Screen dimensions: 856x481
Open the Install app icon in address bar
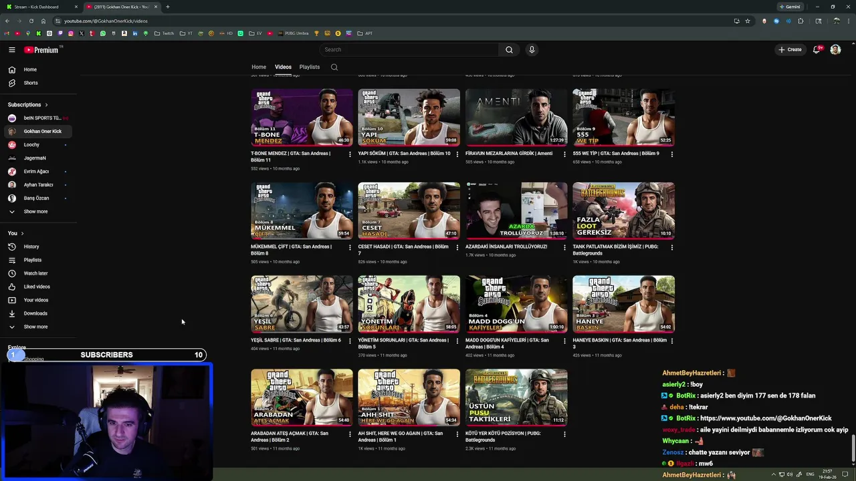click(737, 21)
